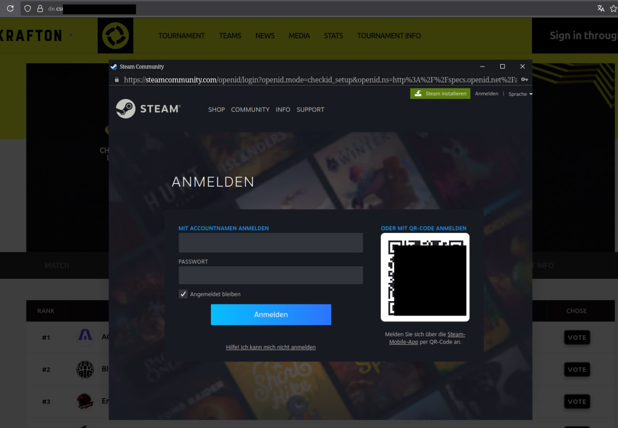Click the shield icon in browser address bar
This screenshot has height=428, width=618.
pyautogui.click(x=28, y=9)
